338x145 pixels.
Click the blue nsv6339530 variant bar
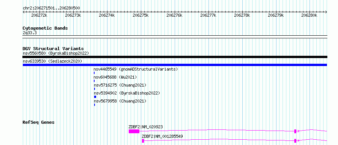(175, 65)
